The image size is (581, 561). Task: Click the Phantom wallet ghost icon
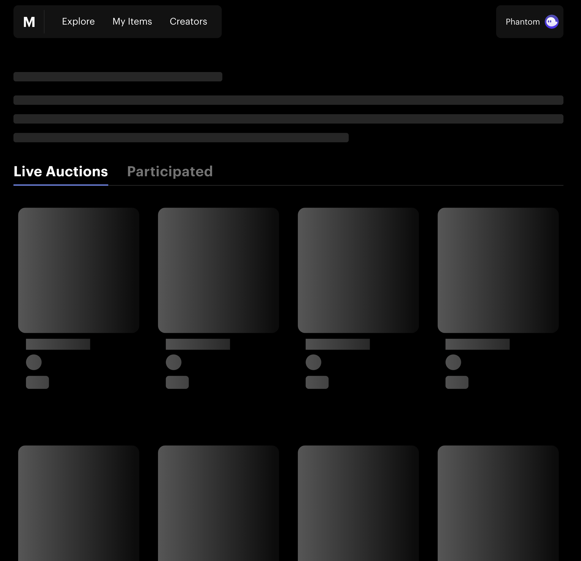tap(551, 22)
